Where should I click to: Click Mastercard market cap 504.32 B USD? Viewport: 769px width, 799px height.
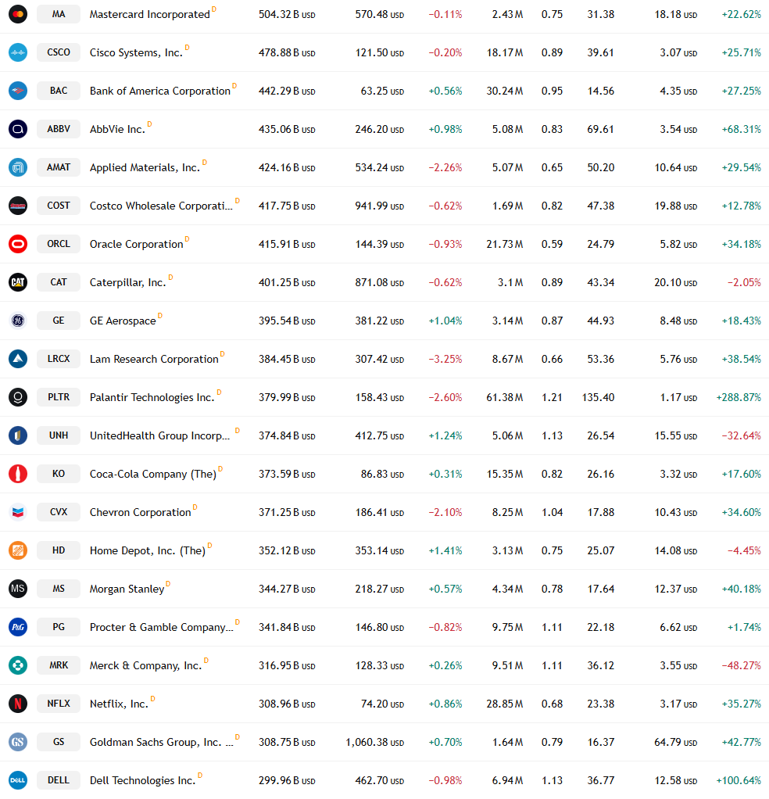(287, 14)
